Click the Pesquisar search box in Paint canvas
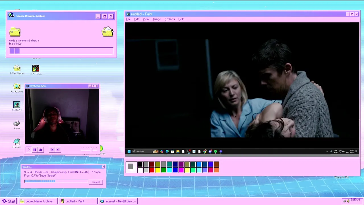 pos(146,151)
